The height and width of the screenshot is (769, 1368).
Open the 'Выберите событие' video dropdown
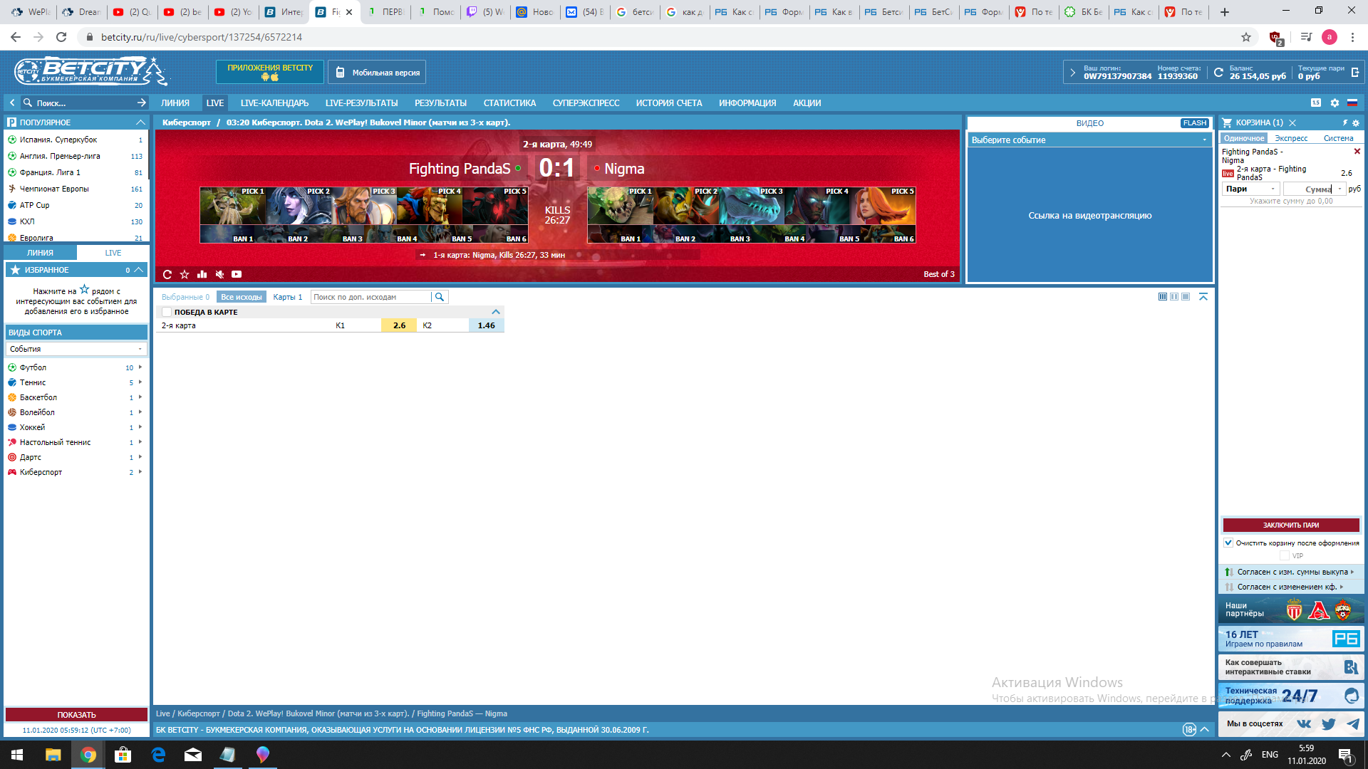(x=1089, y=140)
